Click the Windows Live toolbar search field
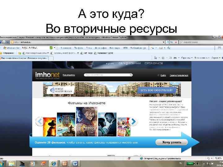This screenshot has width=223, height=167. [35, 48]
